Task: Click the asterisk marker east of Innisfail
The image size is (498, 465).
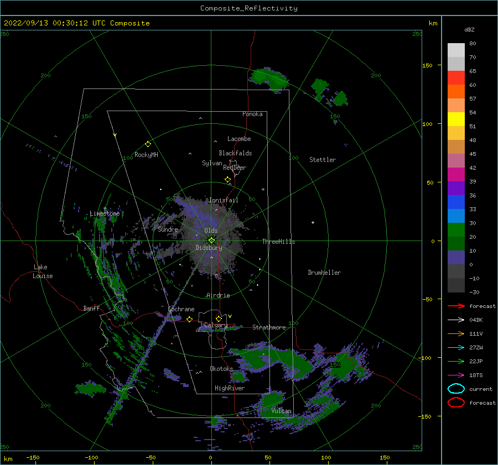Action: [x=263, y=190]
